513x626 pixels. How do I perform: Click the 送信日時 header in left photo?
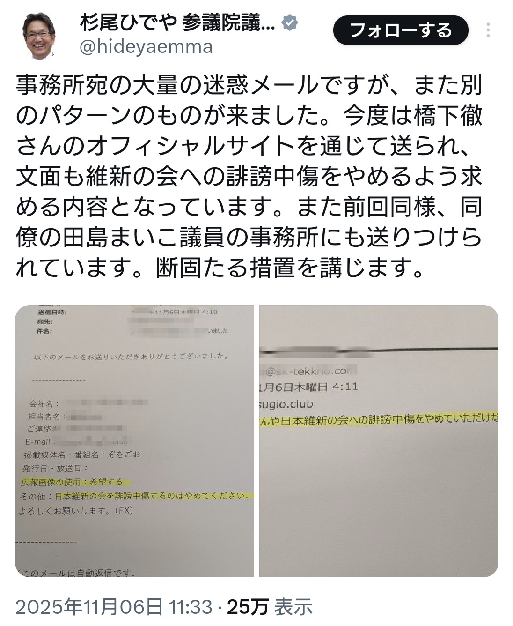click(x=52, y=312)
